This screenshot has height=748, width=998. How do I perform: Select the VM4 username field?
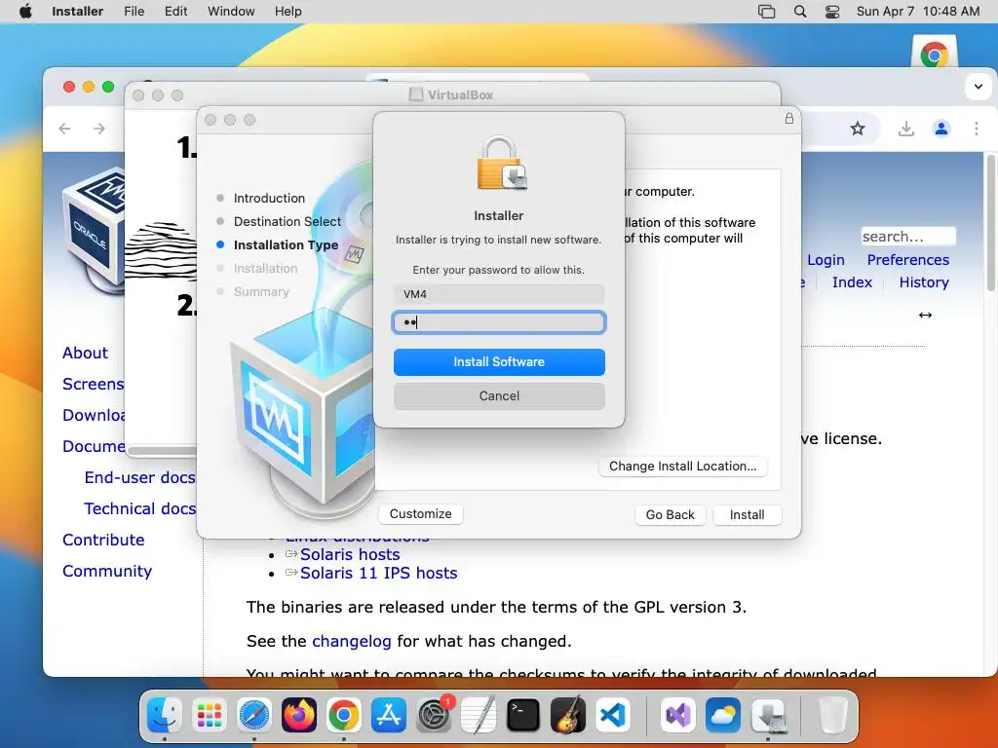pyautogui.click(x=499, y=294)
